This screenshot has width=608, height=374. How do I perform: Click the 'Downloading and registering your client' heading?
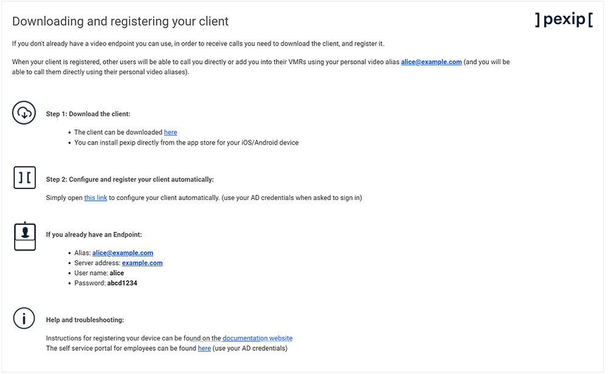120,21
